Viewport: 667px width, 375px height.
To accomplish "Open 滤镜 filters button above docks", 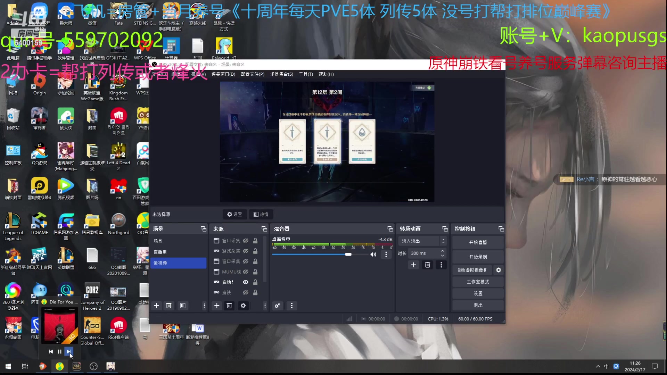I will tap(261, 214).
